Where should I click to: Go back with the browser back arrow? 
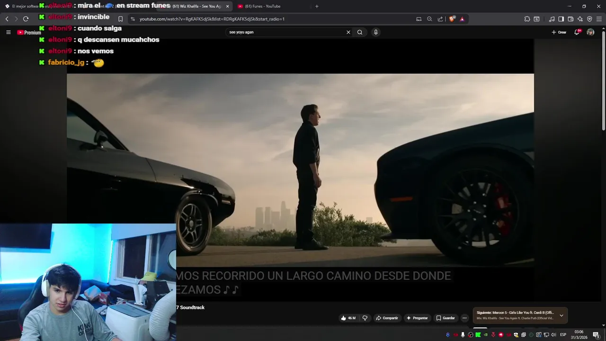coord(7,19)
